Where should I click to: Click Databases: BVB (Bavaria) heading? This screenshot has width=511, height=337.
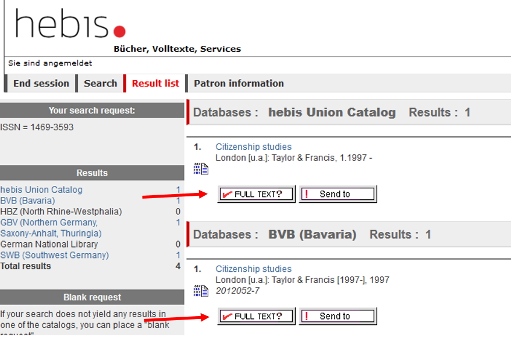pos(275,235)
